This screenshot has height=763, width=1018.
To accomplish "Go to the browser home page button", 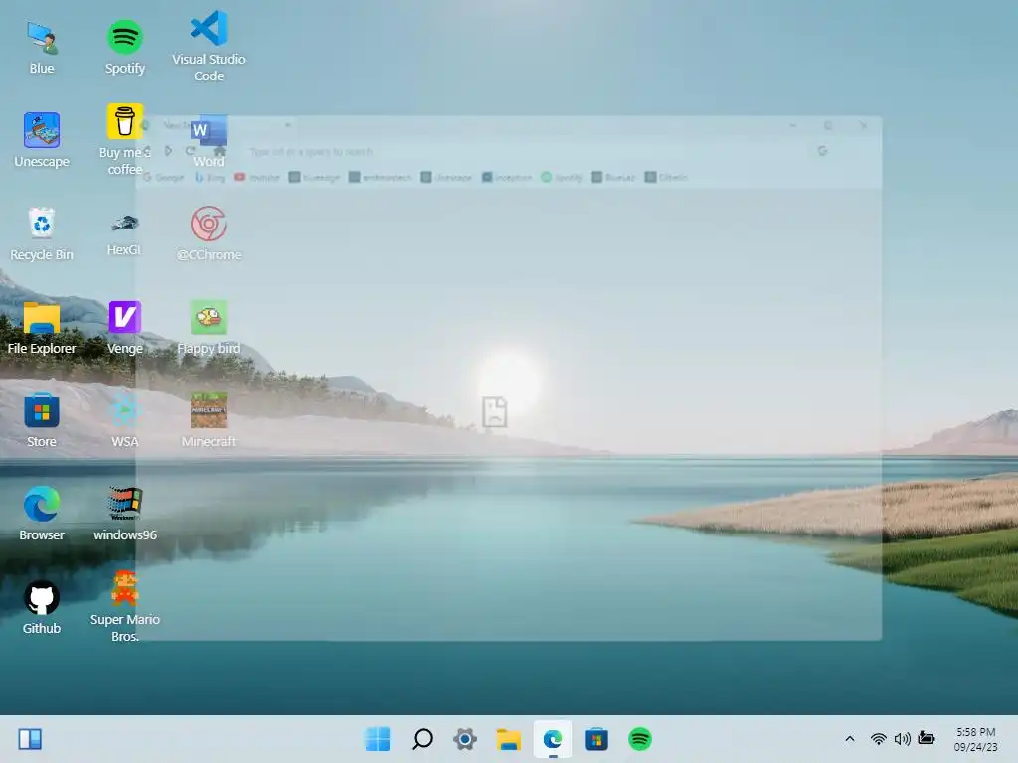I will pos(220,151).
